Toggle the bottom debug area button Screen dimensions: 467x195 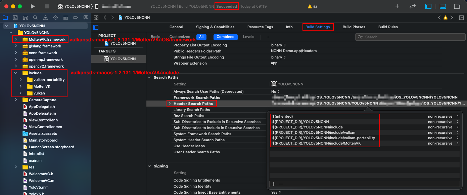[x=443, y=6]
